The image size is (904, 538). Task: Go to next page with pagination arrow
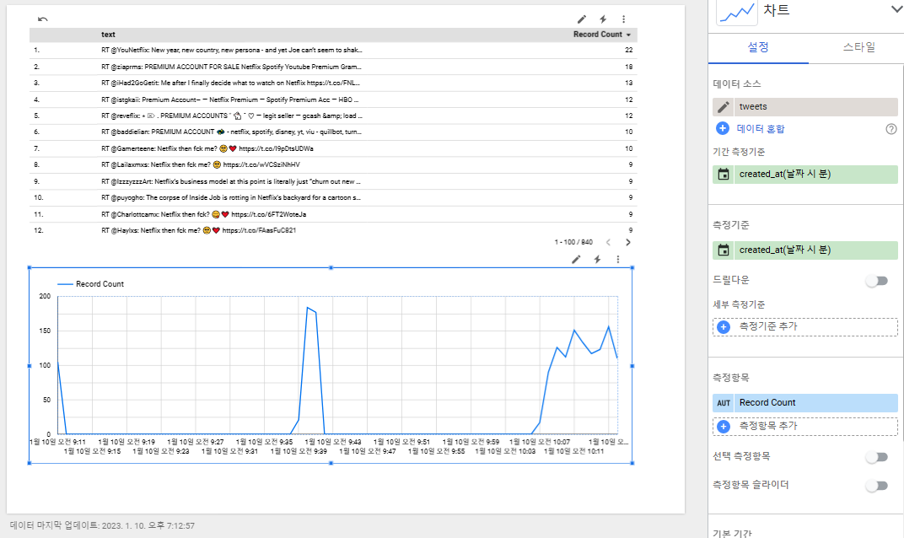click(x=628, y=241)
